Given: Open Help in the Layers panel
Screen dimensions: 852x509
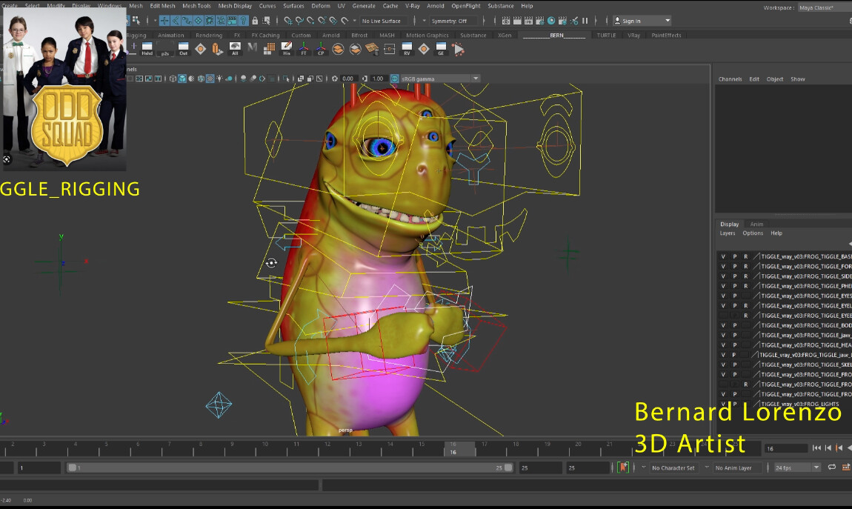Looking at the screenshot, I should coord(776,233).
